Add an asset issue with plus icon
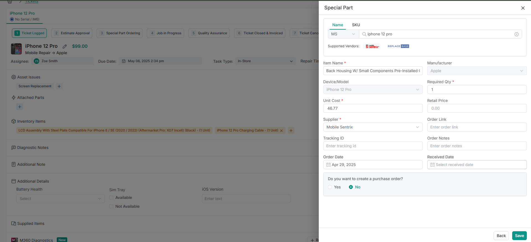531x242 pixels. click(59, 86)
